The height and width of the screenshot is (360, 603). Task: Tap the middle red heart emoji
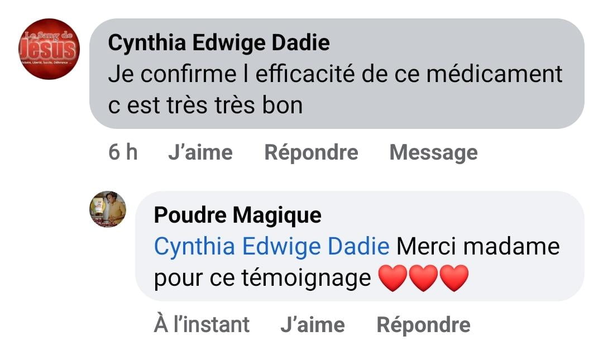pyautogui.click(x=423, y=279)
